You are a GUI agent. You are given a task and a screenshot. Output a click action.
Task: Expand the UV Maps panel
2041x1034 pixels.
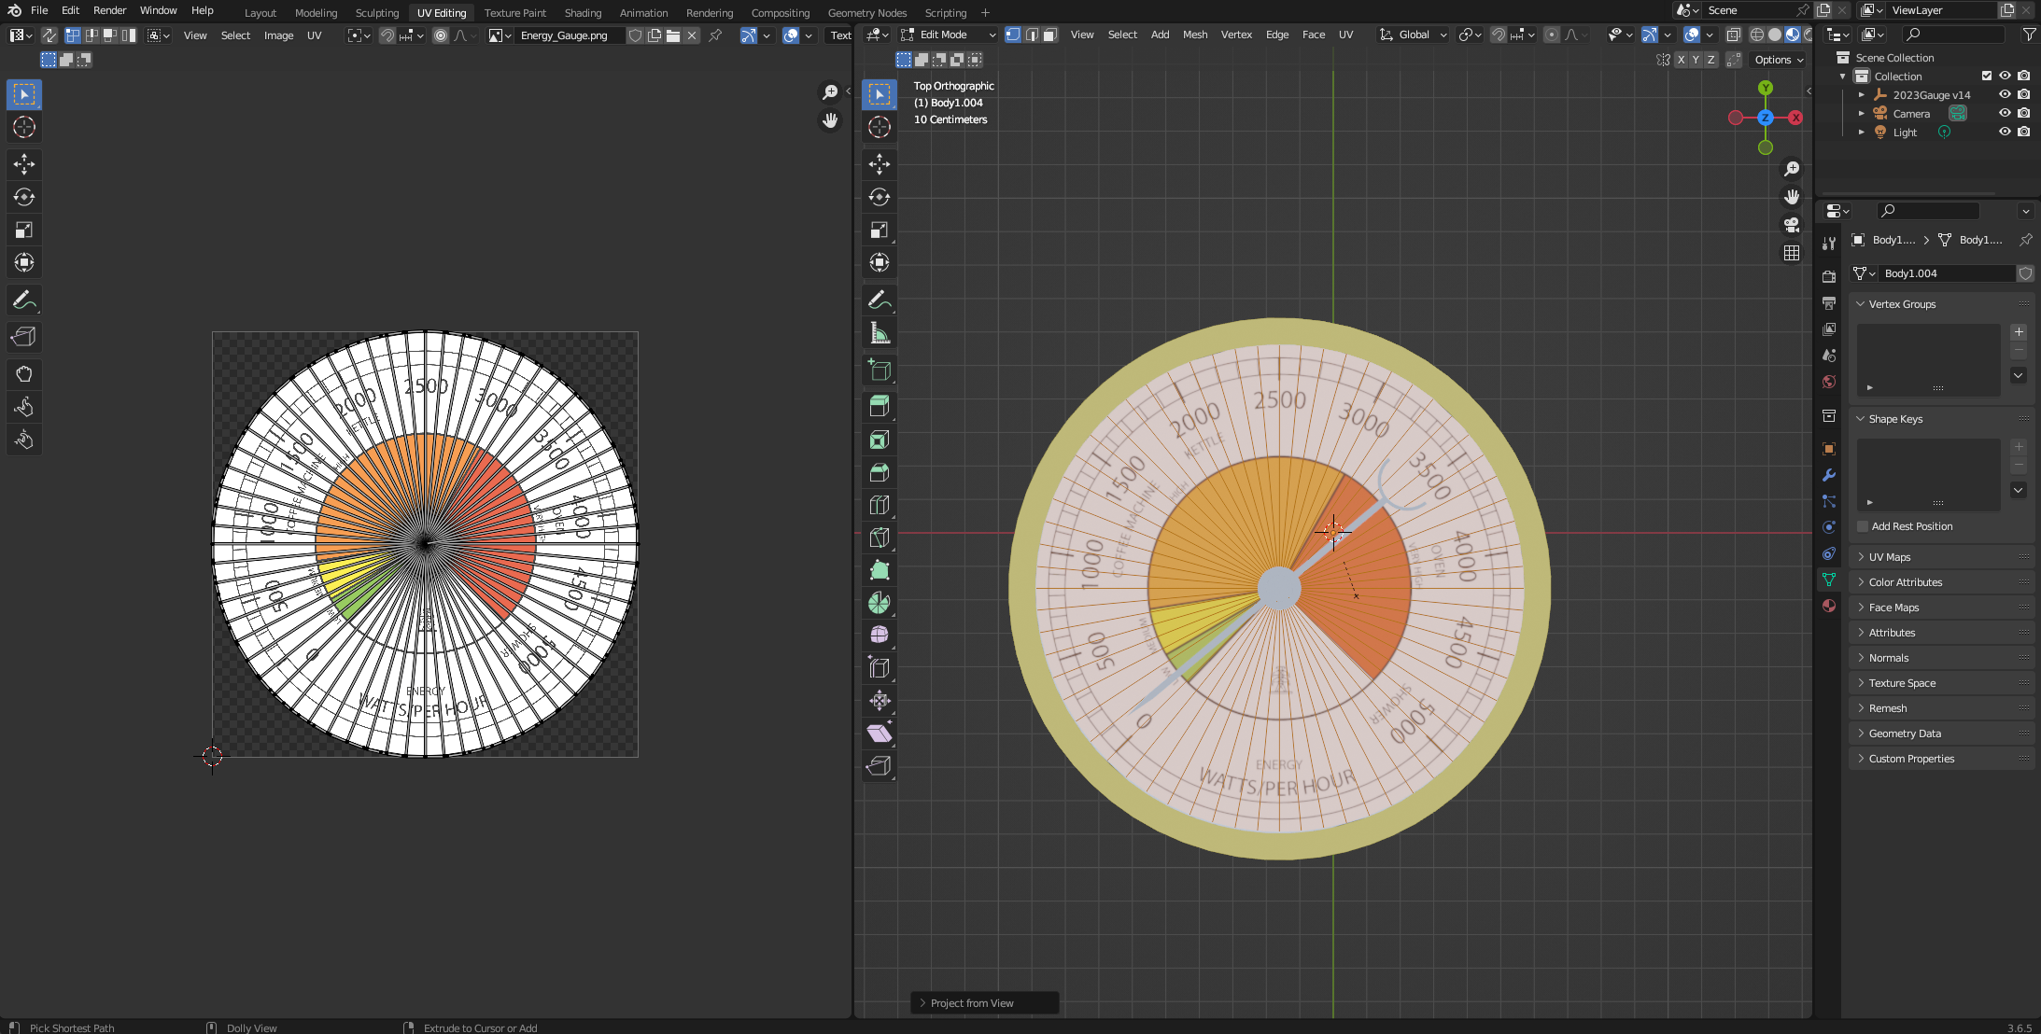[x=1942, y=557]
